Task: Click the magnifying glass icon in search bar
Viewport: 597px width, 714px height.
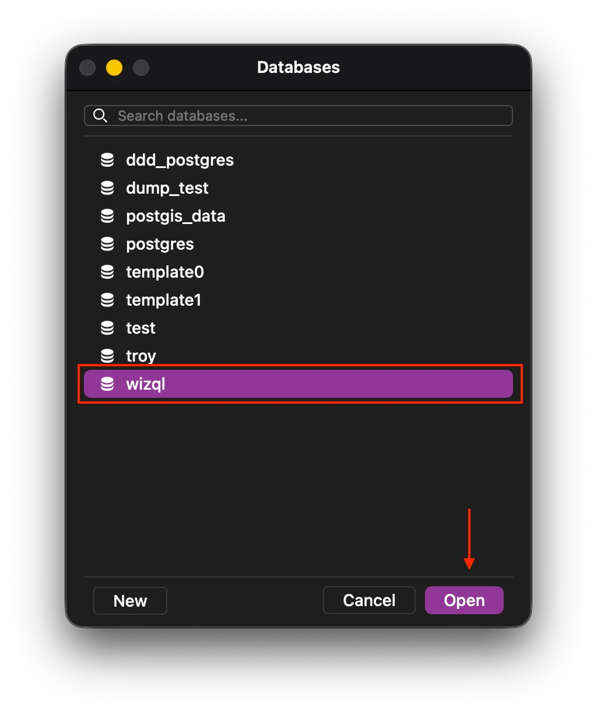Action: click(100, 116)
